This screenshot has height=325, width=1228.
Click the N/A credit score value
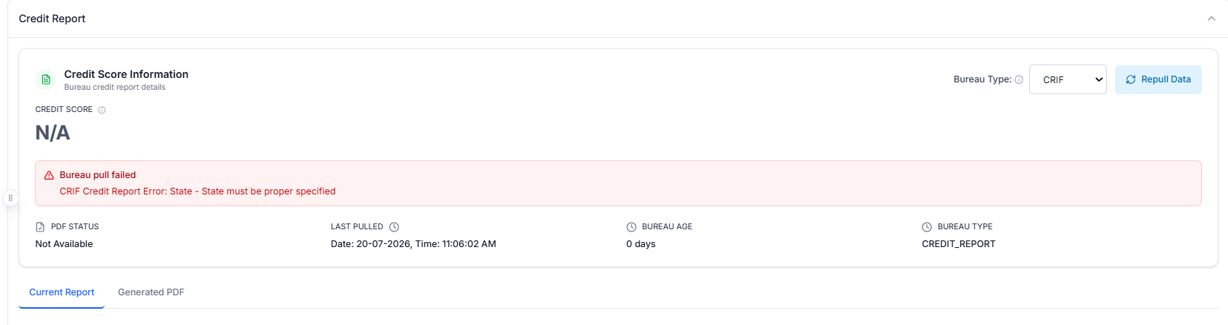[x=53, y=133]
